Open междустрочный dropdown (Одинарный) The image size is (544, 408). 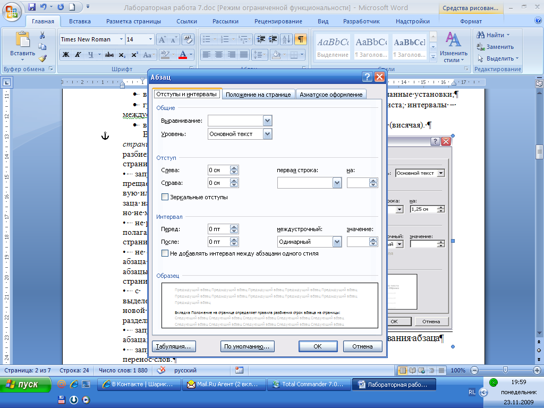point(337,242)
